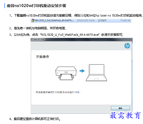Click the HP logo icon in installer
Image resolution: width=143 pixels, height=124 pixels.
point(127,46)
